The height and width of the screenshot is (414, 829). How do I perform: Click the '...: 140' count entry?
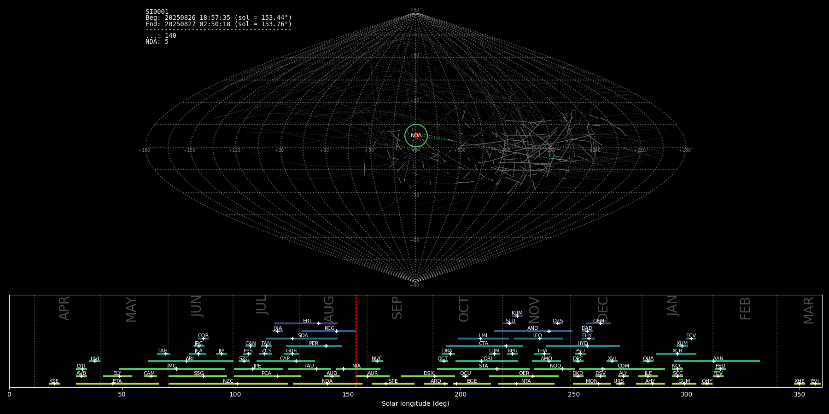click(161, 35)
